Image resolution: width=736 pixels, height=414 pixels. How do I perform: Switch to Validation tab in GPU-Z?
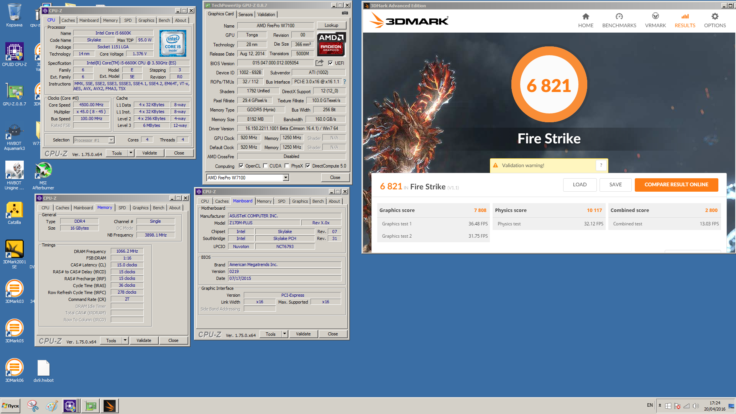click(x=266, y=14)
